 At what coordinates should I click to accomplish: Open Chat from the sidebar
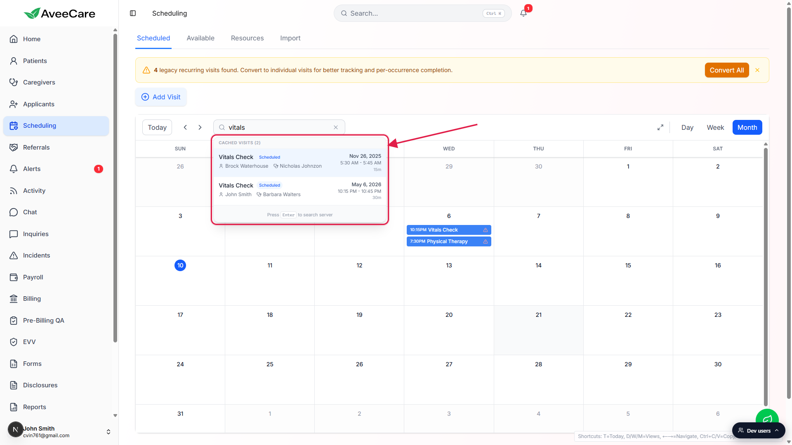(x=56, y=212)
